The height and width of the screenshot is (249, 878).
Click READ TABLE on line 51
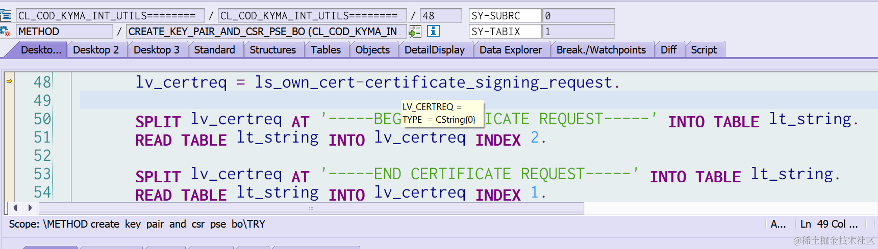point(181,140)
